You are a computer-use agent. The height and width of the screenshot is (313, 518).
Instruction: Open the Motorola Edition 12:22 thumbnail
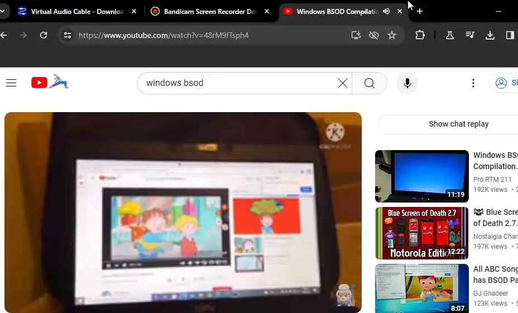(x=422, y=233)
